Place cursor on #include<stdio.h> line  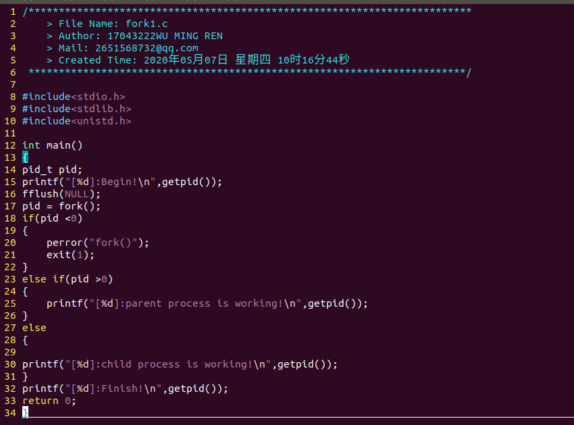tap(74, 97)
